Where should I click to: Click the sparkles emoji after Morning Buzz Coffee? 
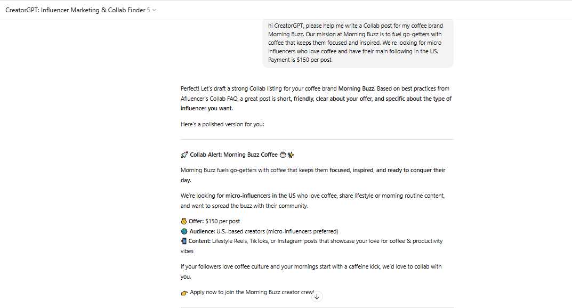(291, 155)
